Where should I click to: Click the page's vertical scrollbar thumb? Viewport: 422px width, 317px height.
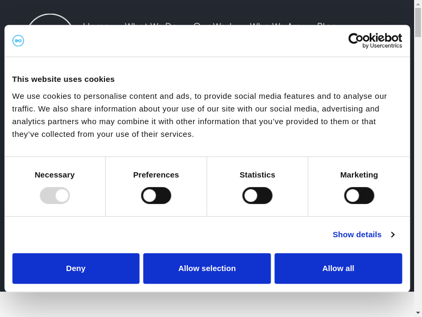click(418, 22)
